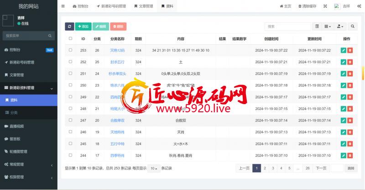Open the columns visibility dropdown
Image resolution: width=365 pixels, height=190 pixels.
pos(328,27)
